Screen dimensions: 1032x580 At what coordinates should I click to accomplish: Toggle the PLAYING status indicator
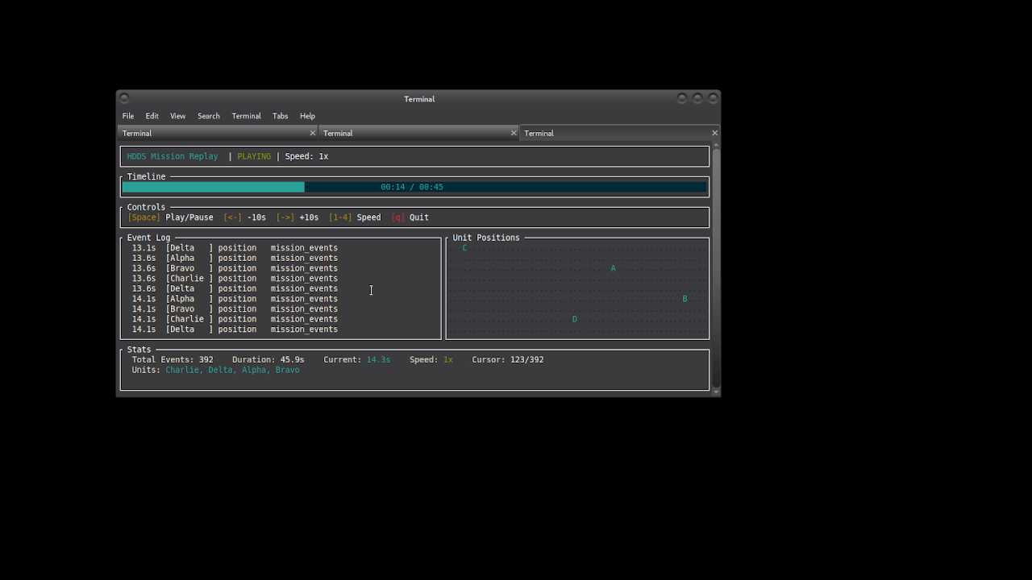pyautogui.click(x=253, y=156)
